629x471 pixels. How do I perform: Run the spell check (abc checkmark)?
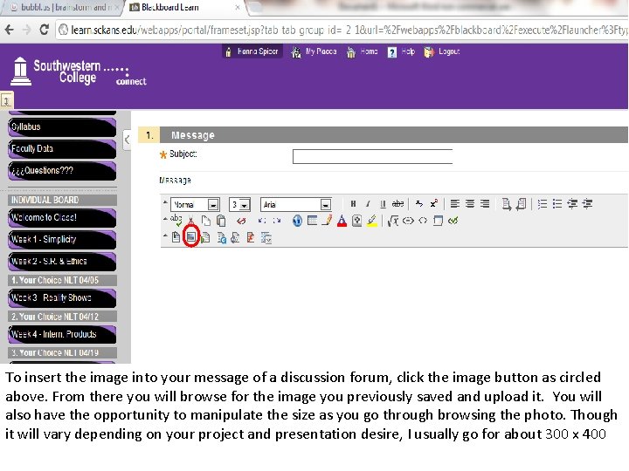coord(176,221)
